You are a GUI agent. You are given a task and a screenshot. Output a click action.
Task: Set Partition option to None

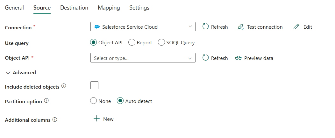[94, 101]
